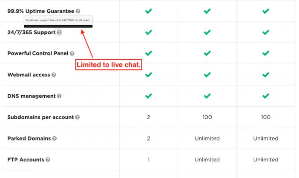299x178 pixels.
Task: Click first plan's FTP Accounts value 1
Action: pos(149,160)
